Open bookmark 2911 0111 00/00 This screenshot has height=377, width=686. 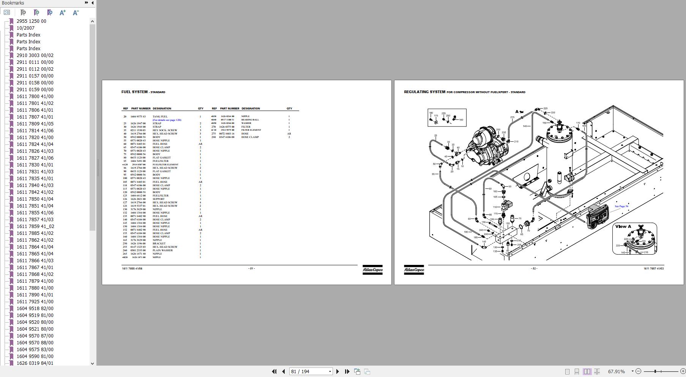pos(35,62)
